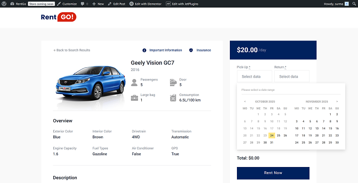Screen dimensions: 358x183
Task: Click the Passengers person icon
Action: [x=134, y=82]
